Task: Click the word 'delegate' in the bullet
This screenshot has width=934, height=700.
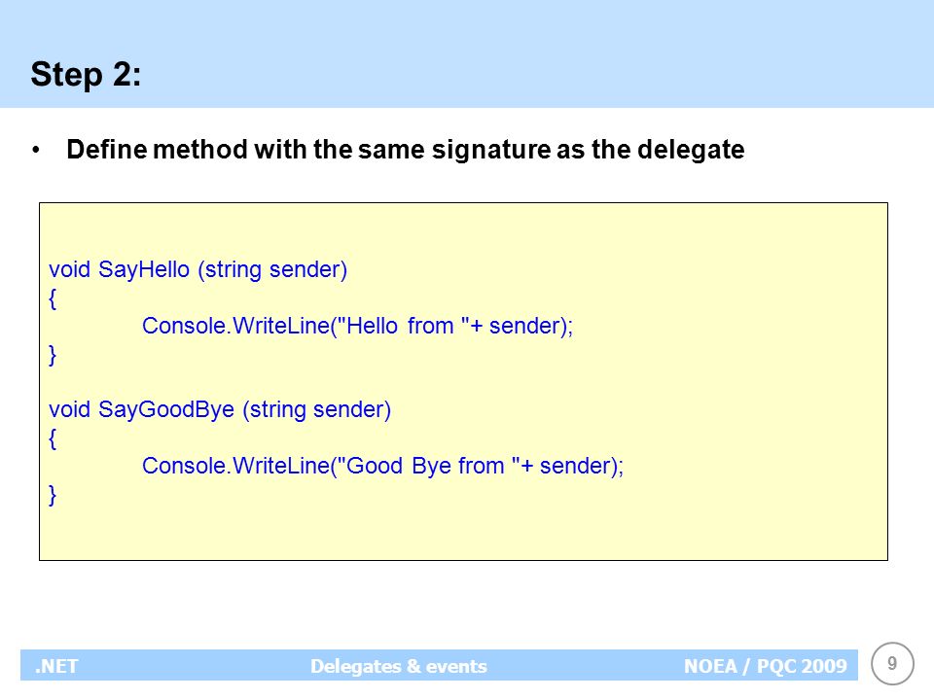Action: [691, 150]
